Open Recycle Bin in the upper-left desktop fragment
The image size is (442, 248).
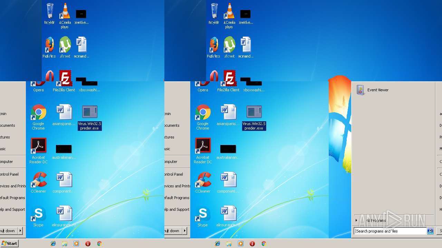point(49,13)
